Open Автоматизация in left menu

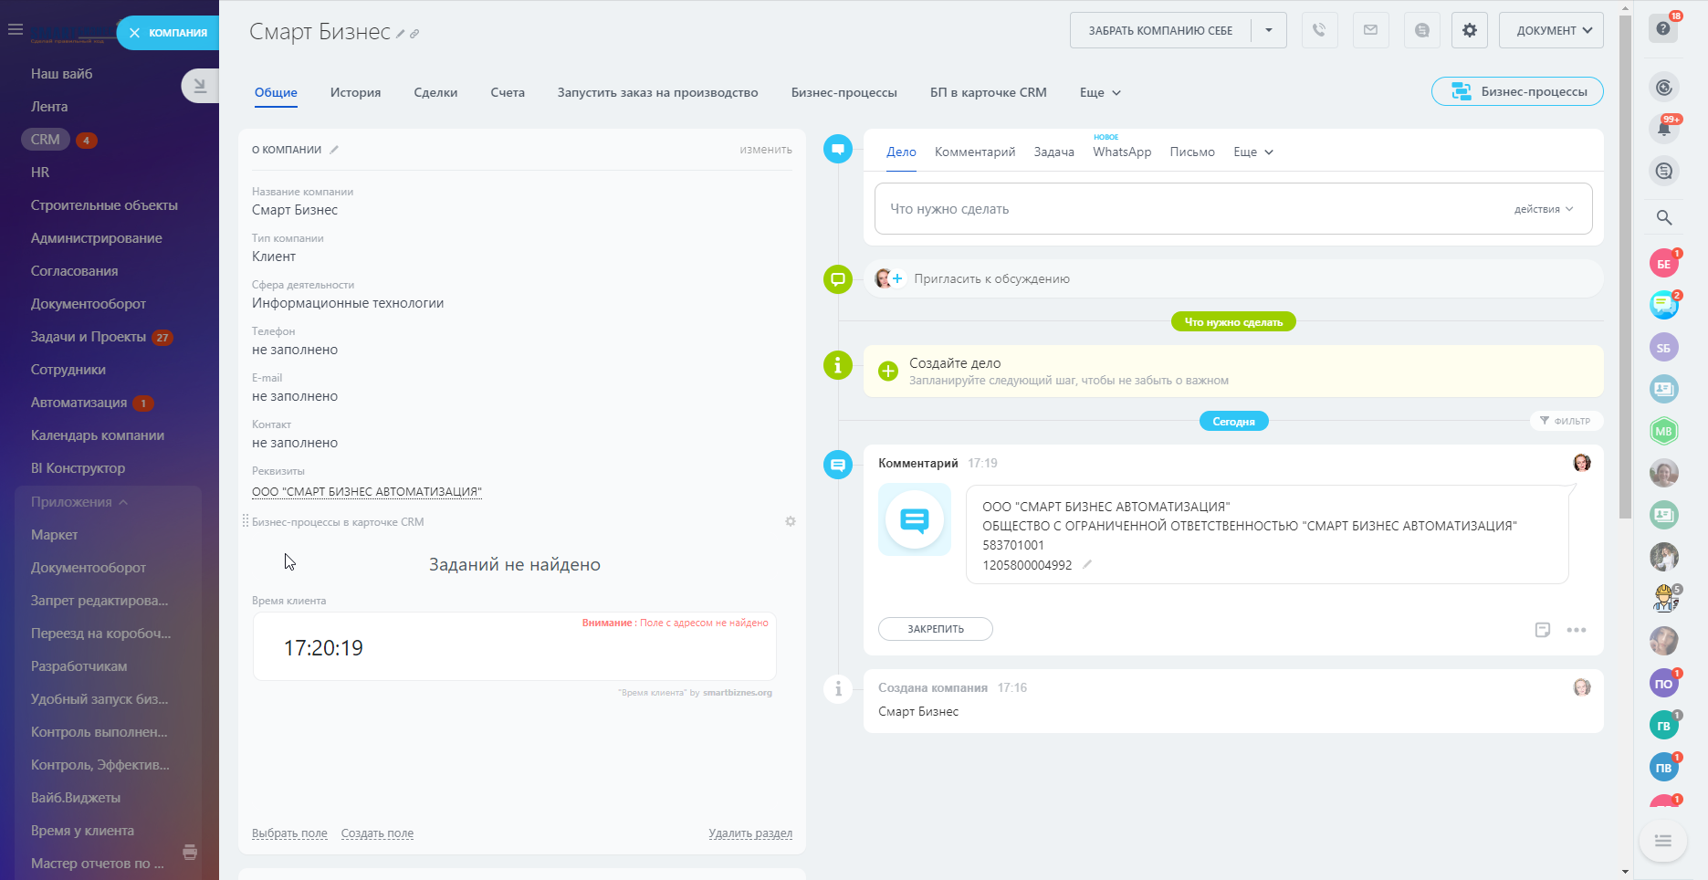(79, 403)
